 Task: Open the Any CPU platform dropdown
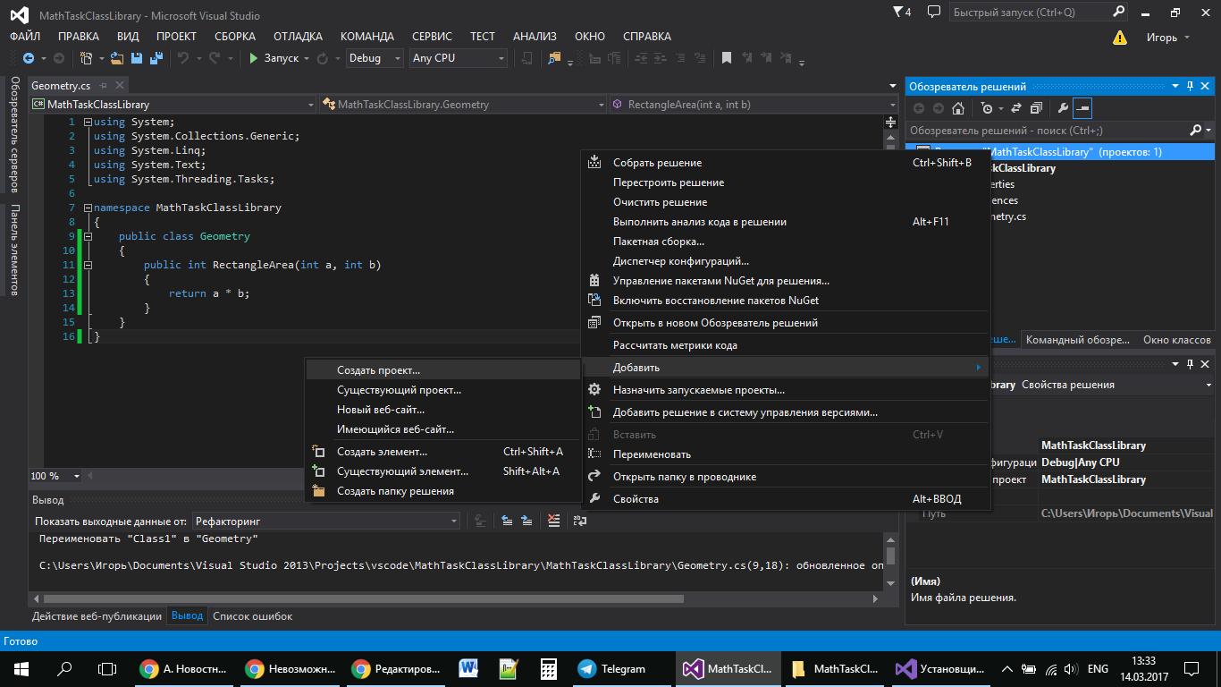459,58
